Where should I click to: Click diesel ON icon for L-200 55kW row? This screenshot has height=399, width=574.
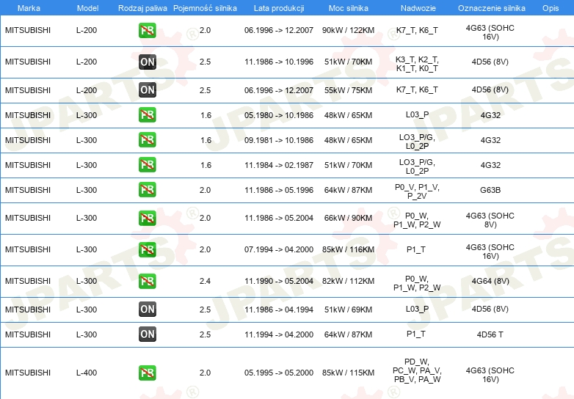click(x=148, y=90)
